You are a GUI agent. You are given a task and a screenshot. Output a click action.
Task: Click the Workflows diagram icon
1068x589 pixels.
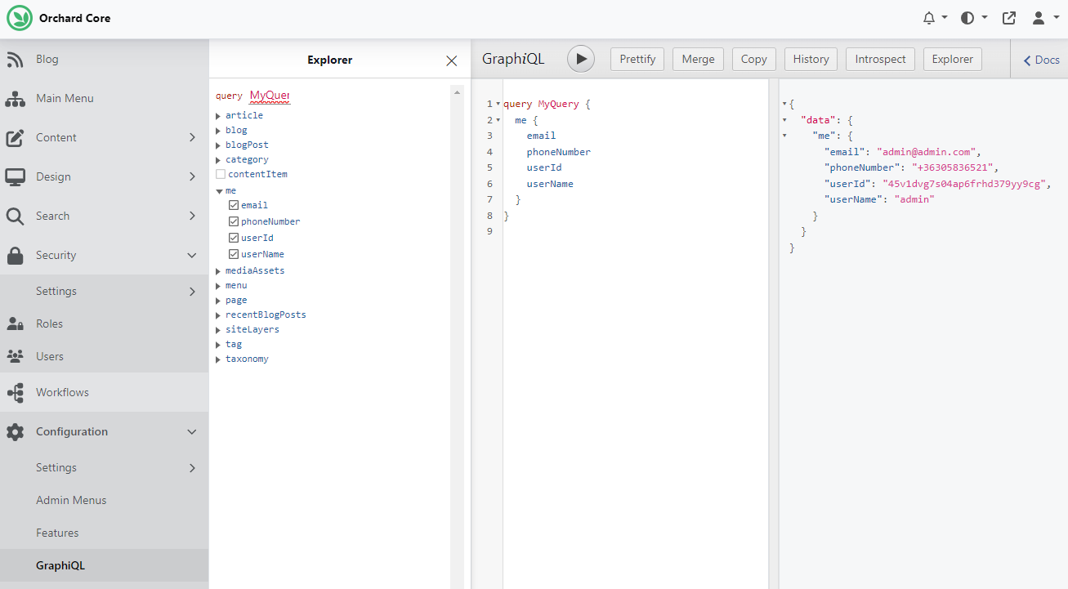15,393
